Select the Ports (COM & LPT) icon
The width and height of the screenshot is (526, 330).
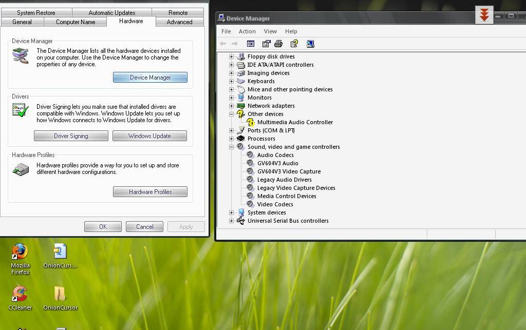[x=241, y=130]
